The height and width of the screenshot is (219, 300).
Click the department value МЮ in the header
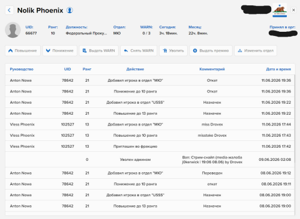(117, 33)
